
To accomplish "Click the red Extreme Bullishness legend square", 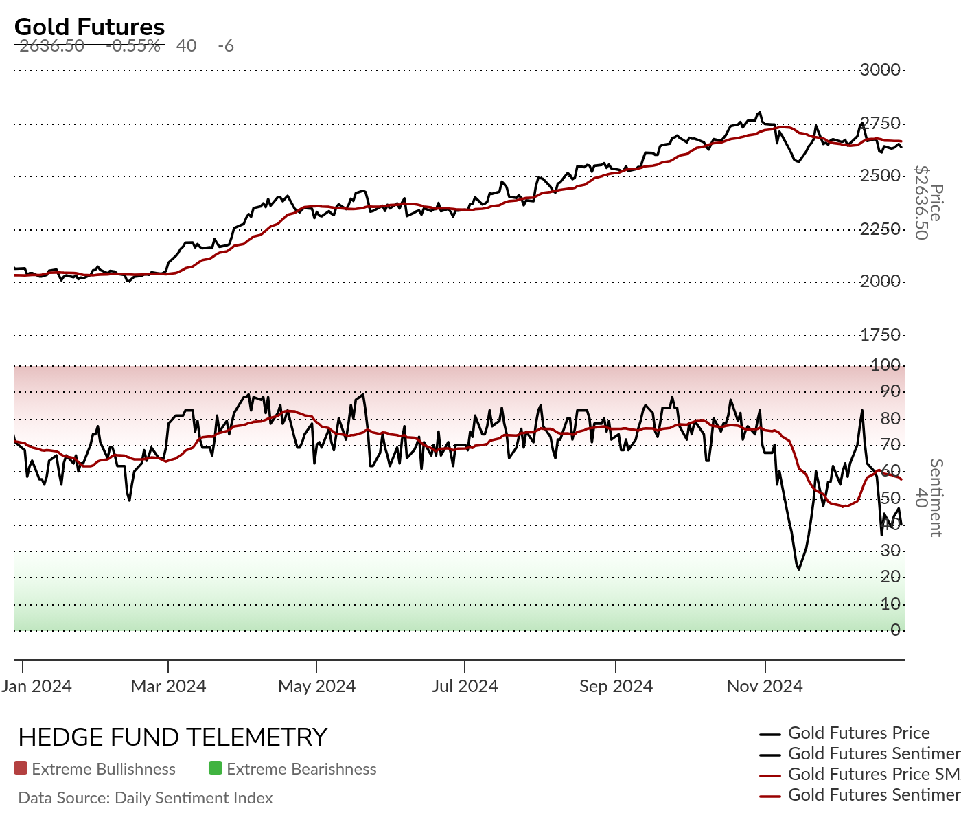I will tap(21, 768).
